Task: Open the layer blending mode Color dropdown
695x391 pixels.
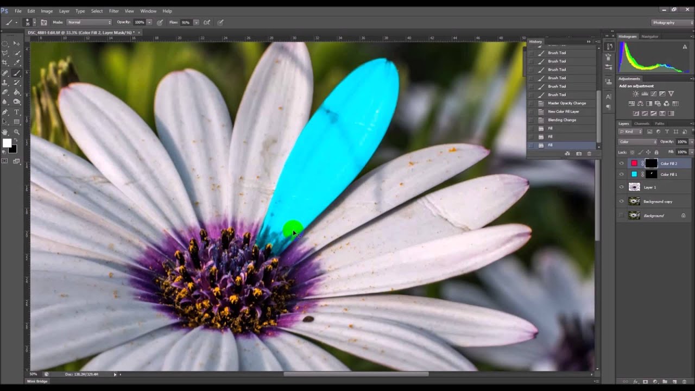Action: 638,142
